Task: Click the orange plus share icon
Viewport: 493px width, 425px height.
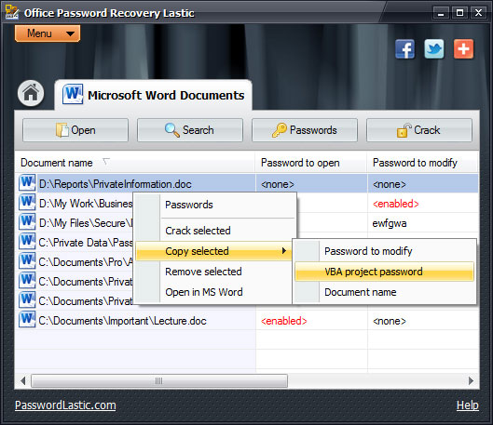Action: [x=463, y=49]
